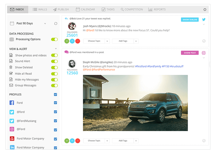Uncheck the Instagram @Ford profile checkbox

55,130
